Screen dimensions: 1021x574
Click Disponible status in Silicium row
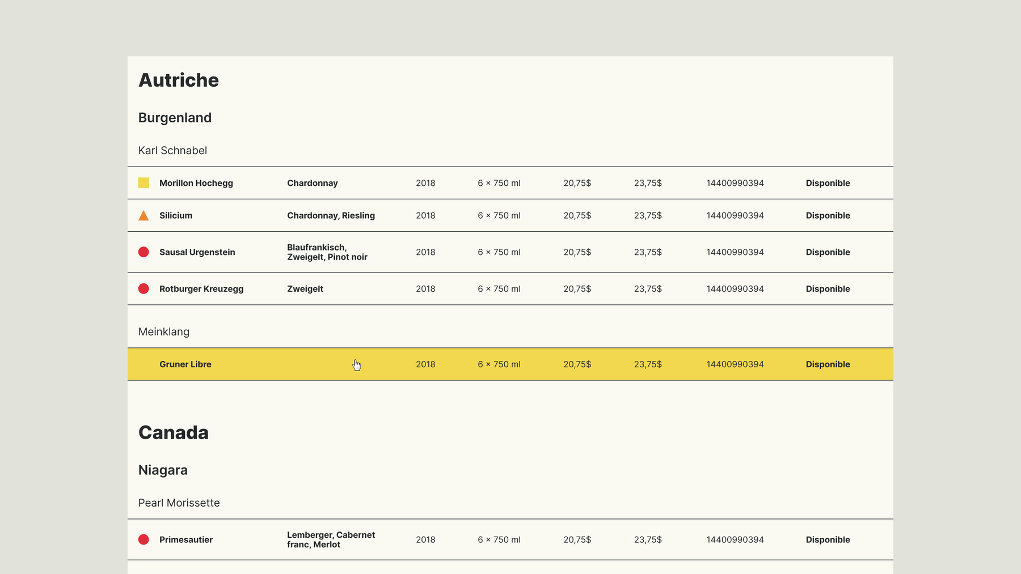[828, 215]
